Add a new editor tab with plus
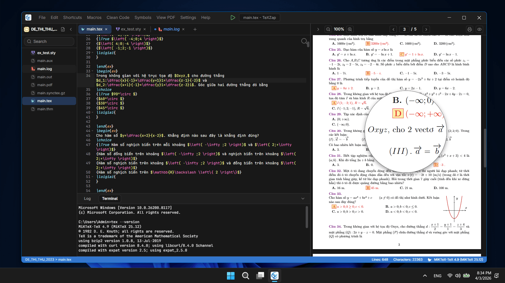Image resolution: width=505 pixels, height=283 pixels. click(195, 29)
